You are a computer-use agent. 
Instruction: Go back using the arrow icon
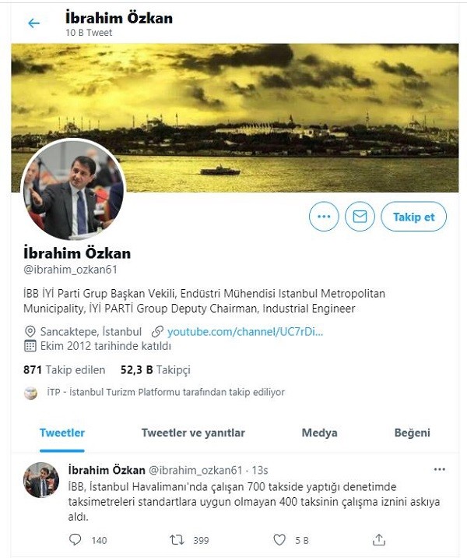click(33, 23)
